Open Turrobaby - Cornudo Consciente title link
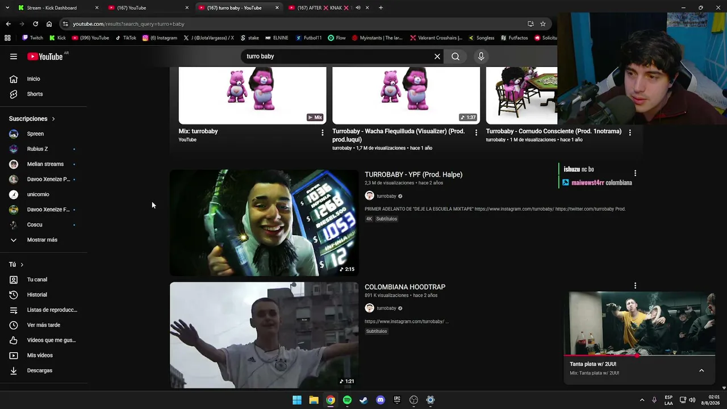Screen dimensions: 727x409 point(554,131)
